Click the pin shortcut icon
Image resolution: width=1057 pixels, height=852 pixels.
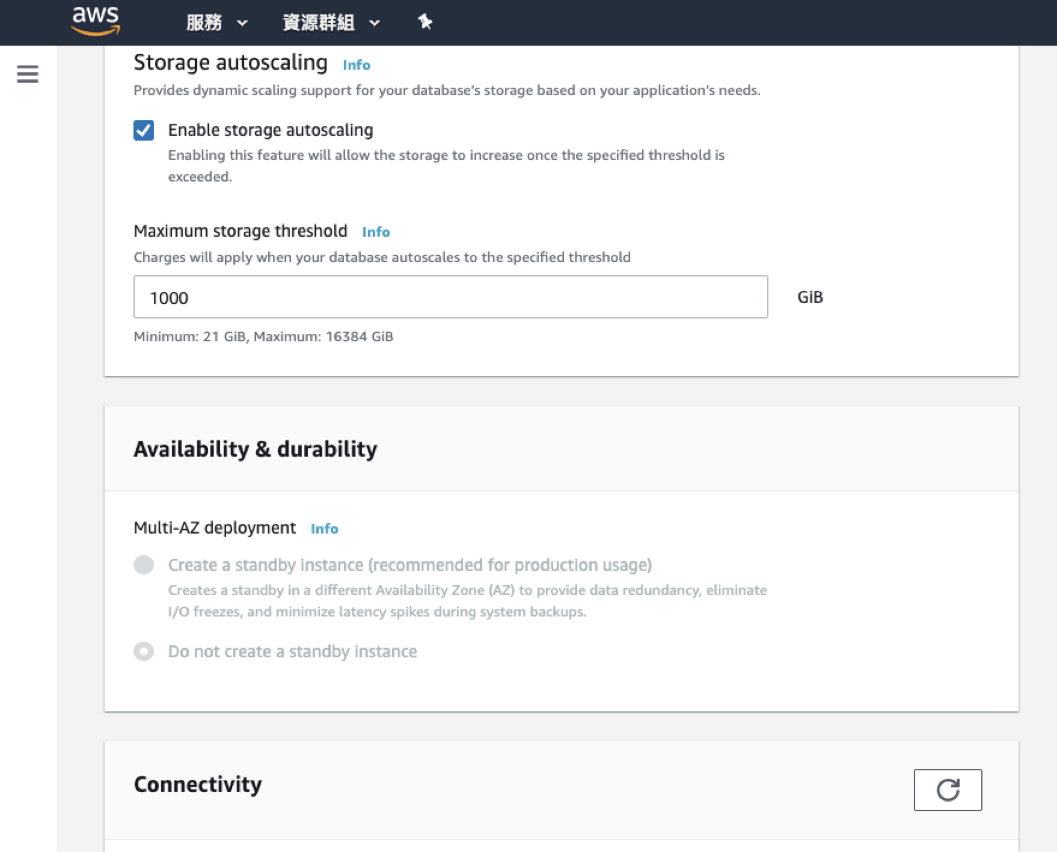tap(425, 22)
